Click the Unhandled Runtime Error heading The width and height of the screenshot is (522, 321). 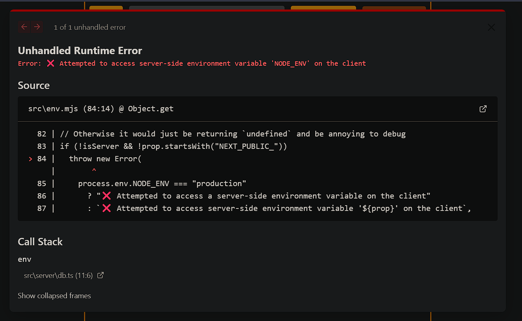80,50
